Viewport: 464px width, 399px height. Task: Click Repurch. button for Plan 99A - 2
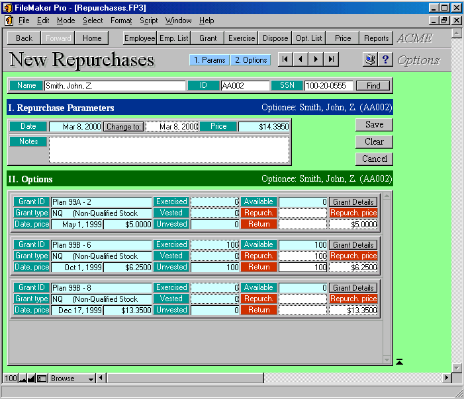click(x=259, y=213)
